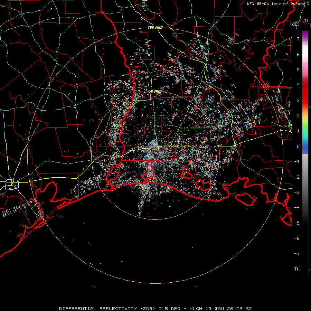The image size is (311, 311).
Task: Click the Differential Reflectivity (ZDR) KLCH caption
Action: tap(155, 309)
